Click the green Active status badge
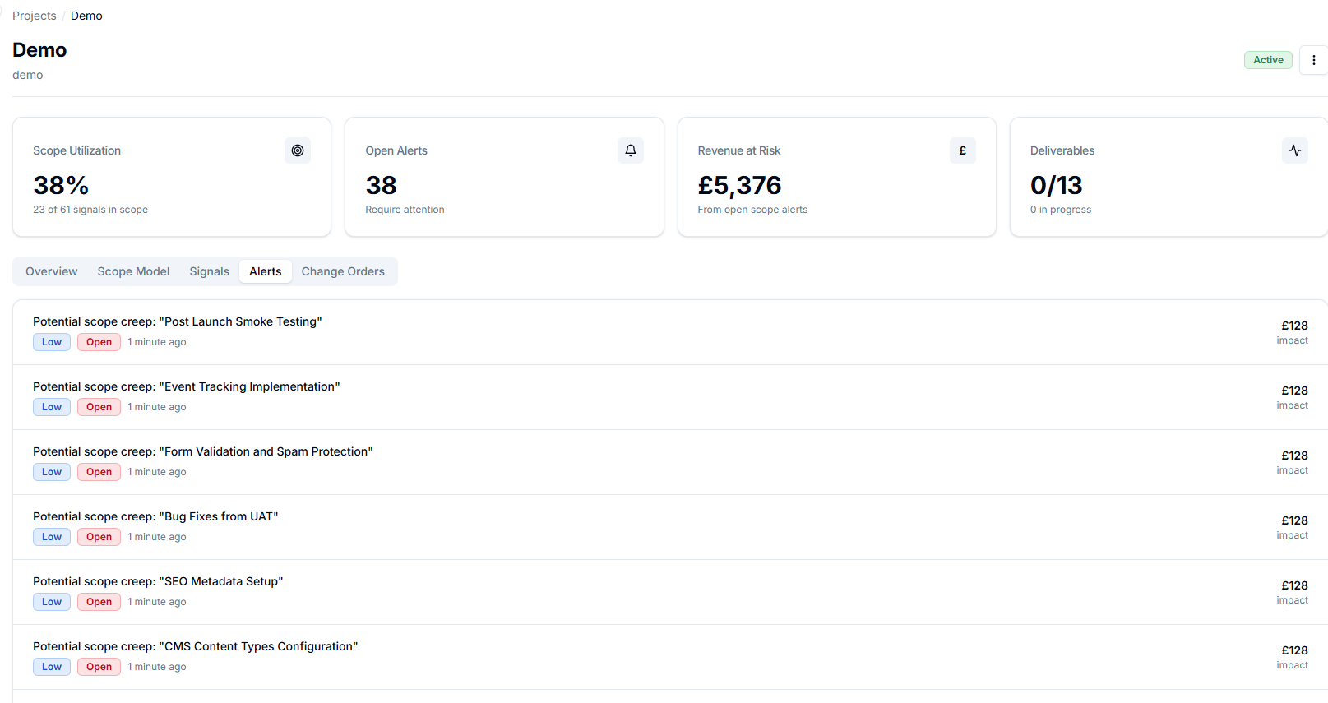This screenshot has height=703, width=1328. (1268, 60)
